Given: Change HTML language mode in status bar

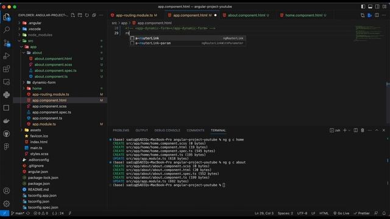Looking at the screenshot, I should [324, 213].
